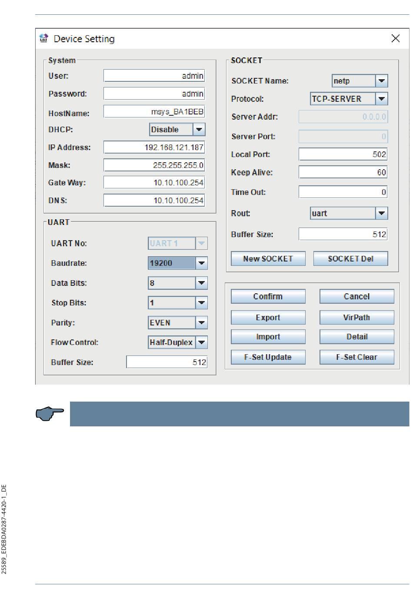Click the Time Out field

pyautogui.click(x=343, y=192)
